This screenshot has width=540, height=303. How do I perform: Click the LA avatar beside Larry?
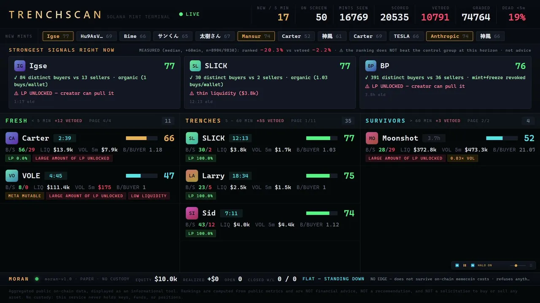tap(192, 175)
